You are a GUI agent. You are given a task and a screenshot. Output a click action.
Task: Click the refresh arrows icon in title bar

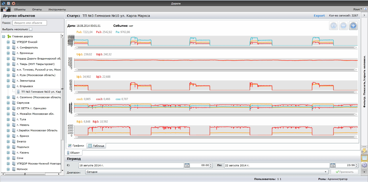click(3, 3)
